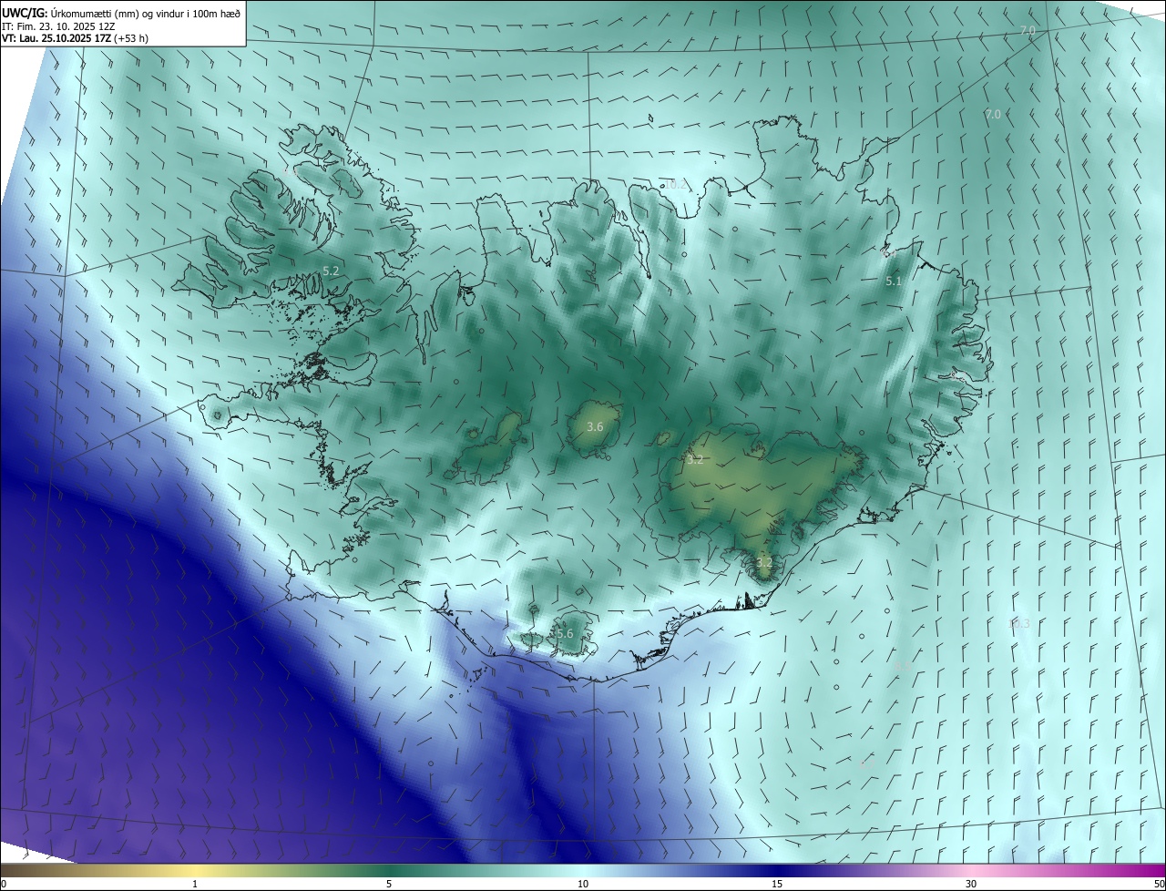Click the 5.1 value label in the northeast
This screenshot has height=891, width=1166.
pos(894,282)
